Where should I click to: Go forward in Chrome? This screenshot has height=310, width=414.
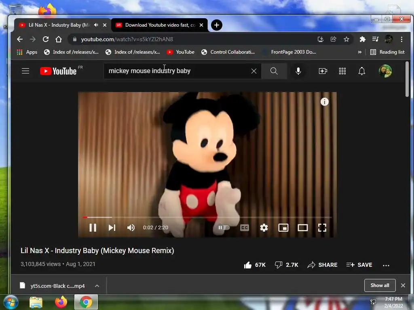[33, 39]
